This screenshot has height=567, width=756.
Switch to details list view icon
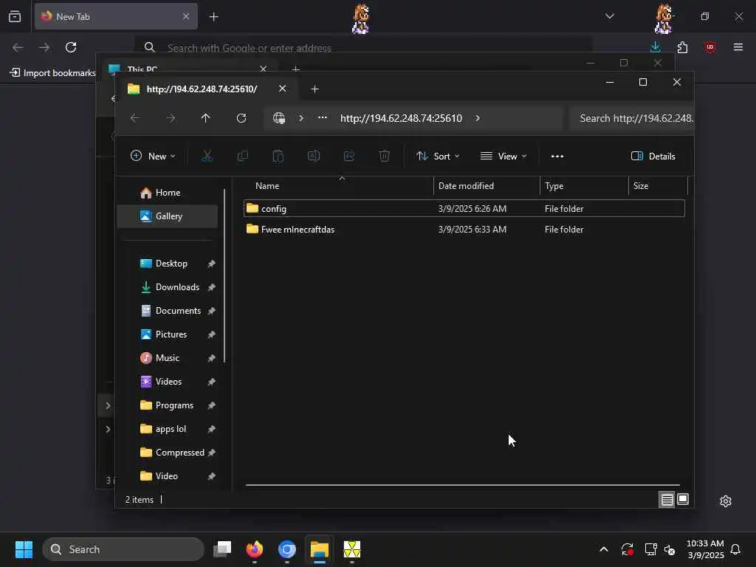(667, 500)
